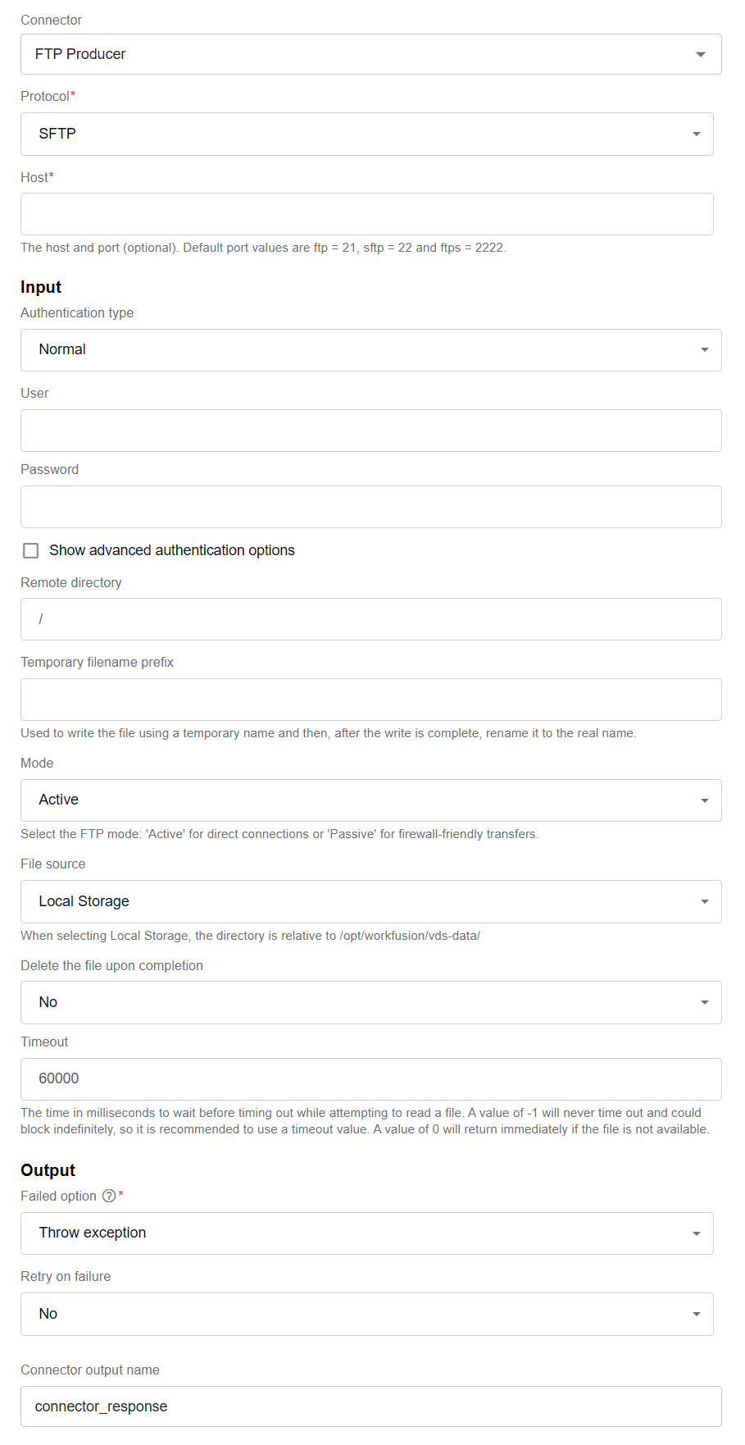The width and height of the screenshot is (745, 1445).
Task: Click into the Password field
Action: click(371, 507)
